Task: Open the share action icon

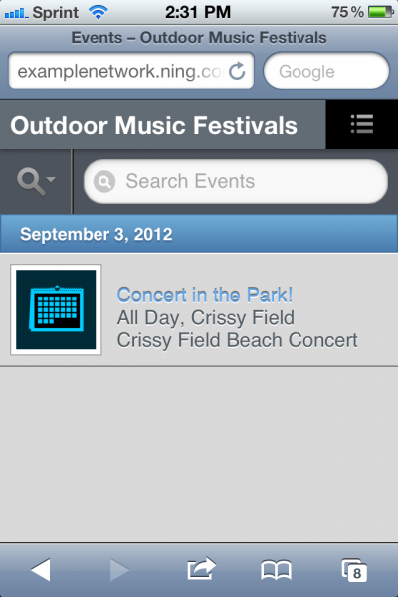Action: [201, 569]
